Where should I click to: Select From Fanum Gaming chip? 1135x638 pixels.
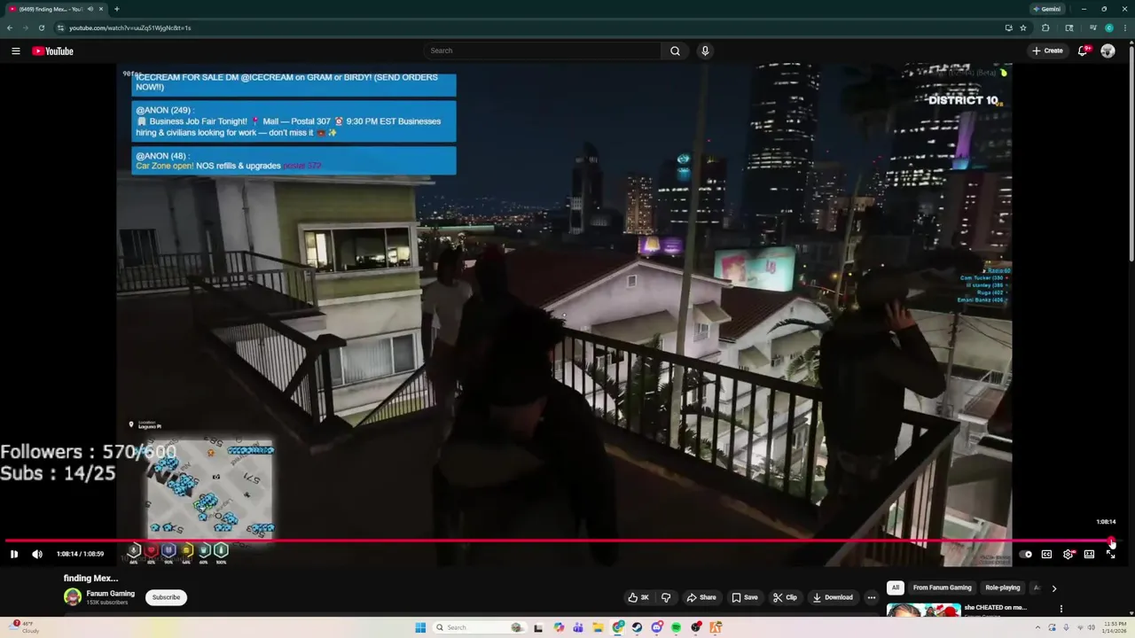942,587
